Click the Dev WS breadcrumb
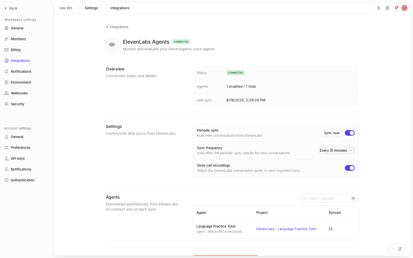The image size is (413, 258). click(x=66, y=8)
